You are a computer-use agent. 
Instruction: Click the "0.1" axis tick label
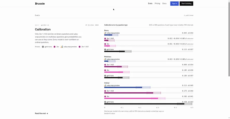pos(122,108)
